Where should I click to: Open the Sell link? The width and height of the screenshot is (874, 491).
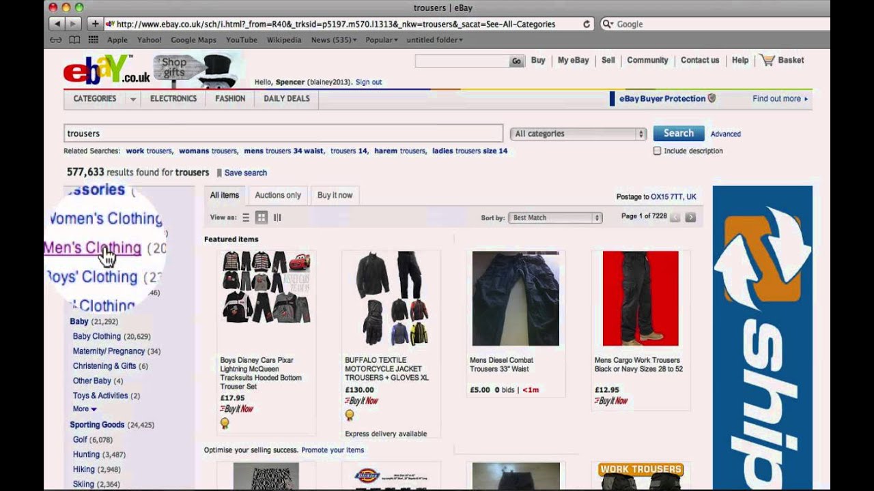coord(608,60)
